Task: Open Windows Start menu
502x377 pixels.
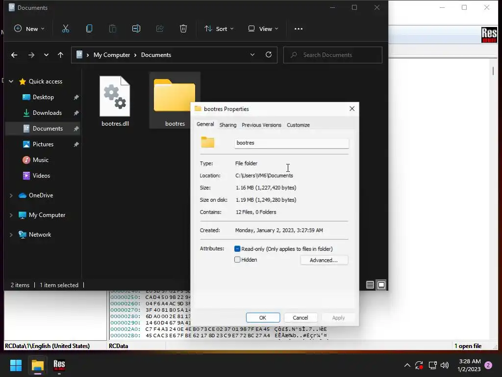Action: coord(16,365)
